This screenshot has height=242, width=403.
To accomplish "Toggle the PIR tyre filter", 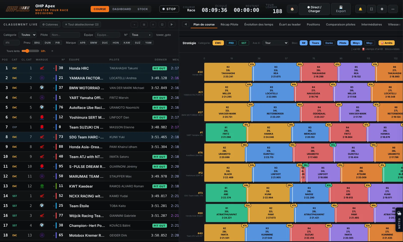I will coord(58,43).
